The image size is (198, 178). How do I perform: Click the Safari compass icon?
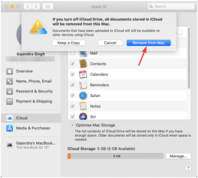(x=83, y=96)
